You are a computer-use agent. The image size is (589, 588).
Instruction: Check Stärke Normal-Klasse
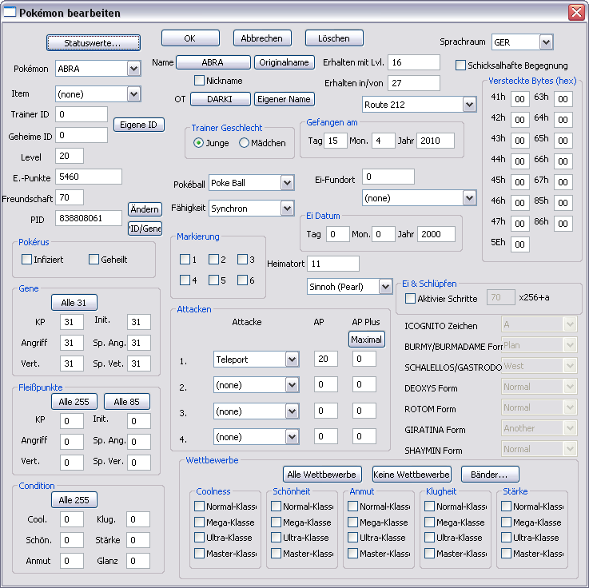point(506,507)
